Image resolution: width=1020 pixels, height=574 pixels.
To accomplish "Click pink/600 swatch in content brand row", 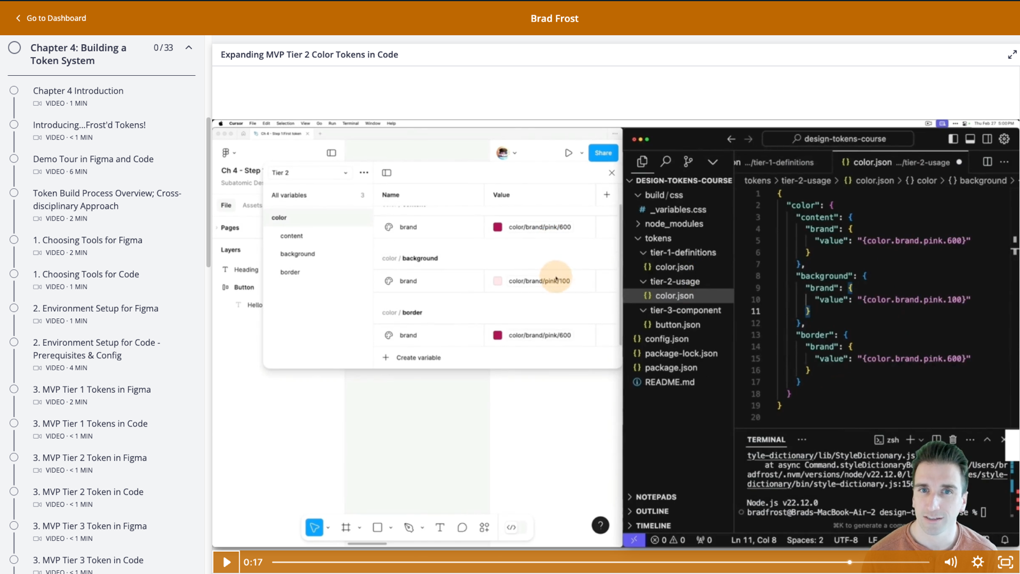I will pyautogui.click(x=498, y=227).
